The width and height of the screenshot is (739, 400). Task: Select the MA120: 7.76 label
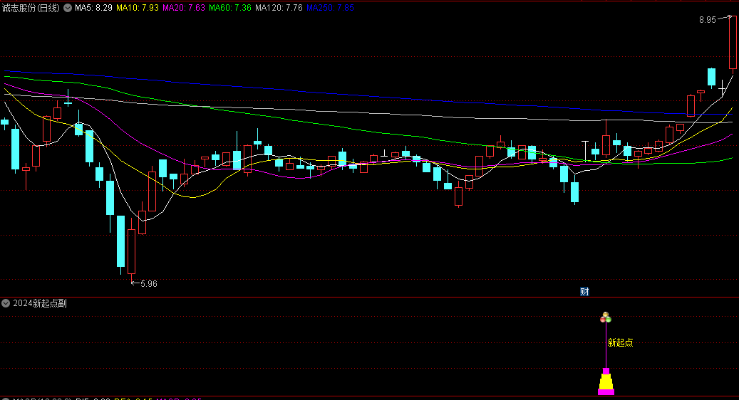pos(279,8)
